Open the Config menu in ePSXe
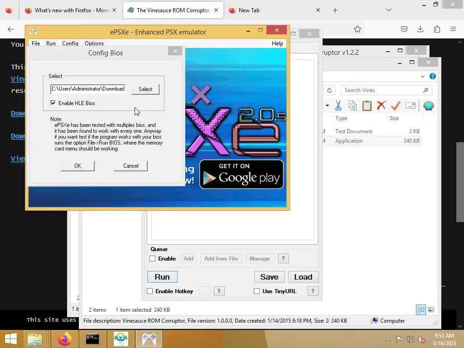The height and width of the screenshot is (348, 464). (70, 43)
